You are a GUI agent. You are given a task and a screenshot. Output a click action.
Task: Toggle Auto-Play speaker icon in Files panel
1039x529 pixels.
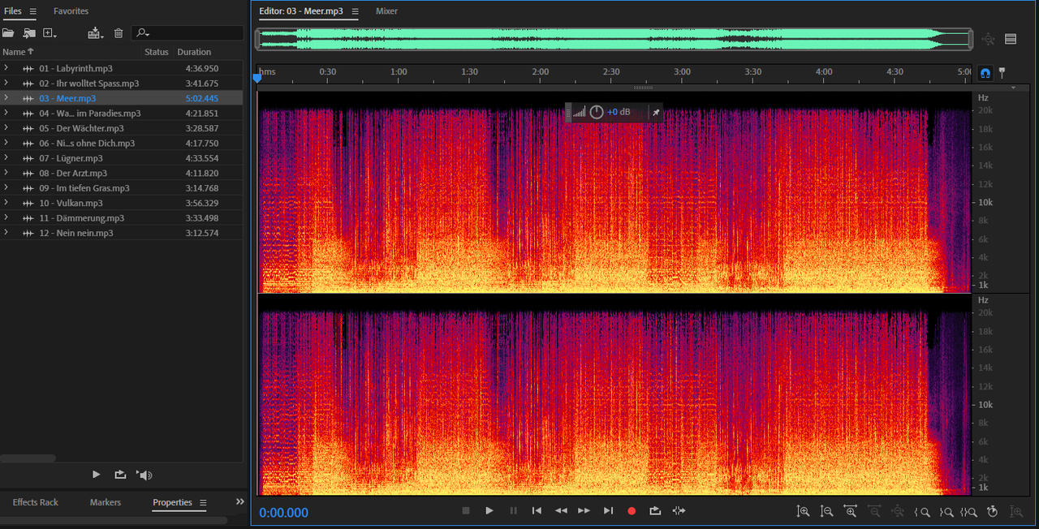point(144,475)
